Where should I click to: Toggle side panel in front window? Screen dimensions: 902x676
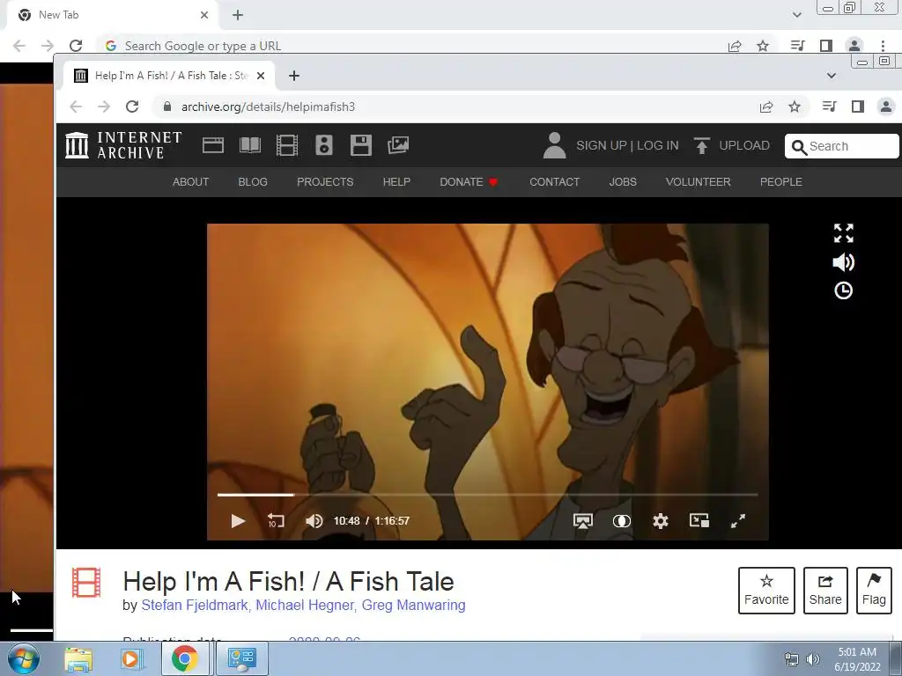click(x=858, y=107)
